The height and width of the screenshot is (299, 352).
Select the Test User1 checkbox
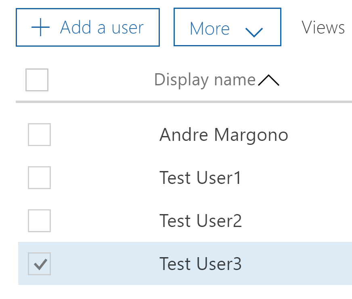click(39, 177)
